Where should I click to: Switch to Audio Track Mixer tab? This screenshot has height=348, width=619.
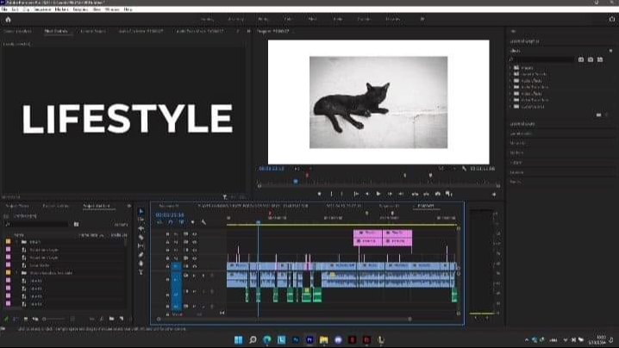200,31
